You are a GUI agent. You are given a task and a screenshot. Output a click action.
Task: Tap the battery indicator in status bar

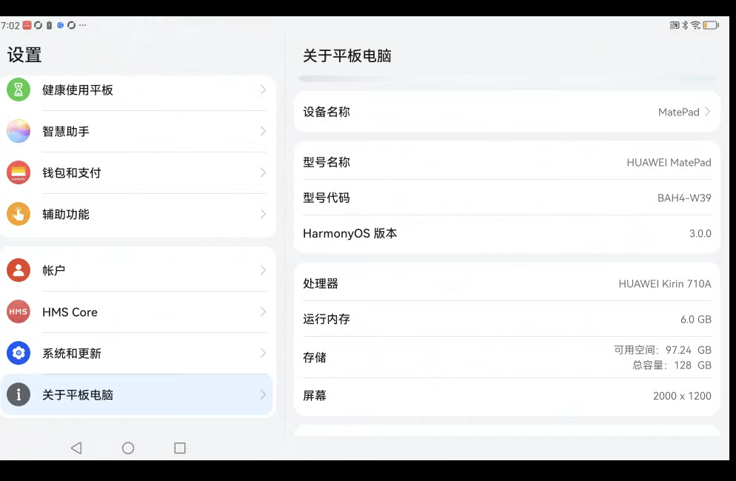pos(711,25)
